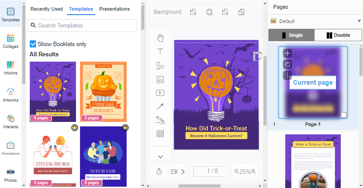Click the add page icon beside Background
Screen dimensions: 363x188
pos(193,12)
